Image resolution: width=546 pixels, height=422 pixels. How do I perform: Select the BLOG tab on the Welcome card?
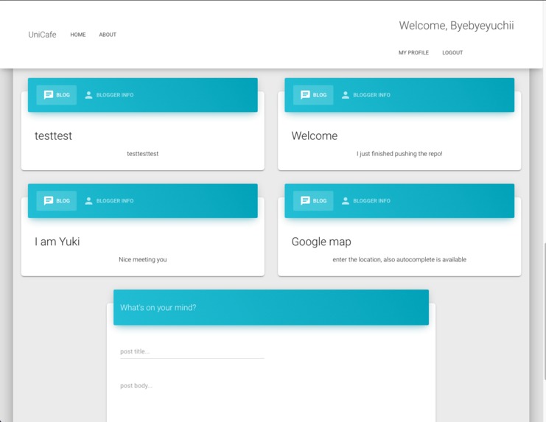pos(313,95)
